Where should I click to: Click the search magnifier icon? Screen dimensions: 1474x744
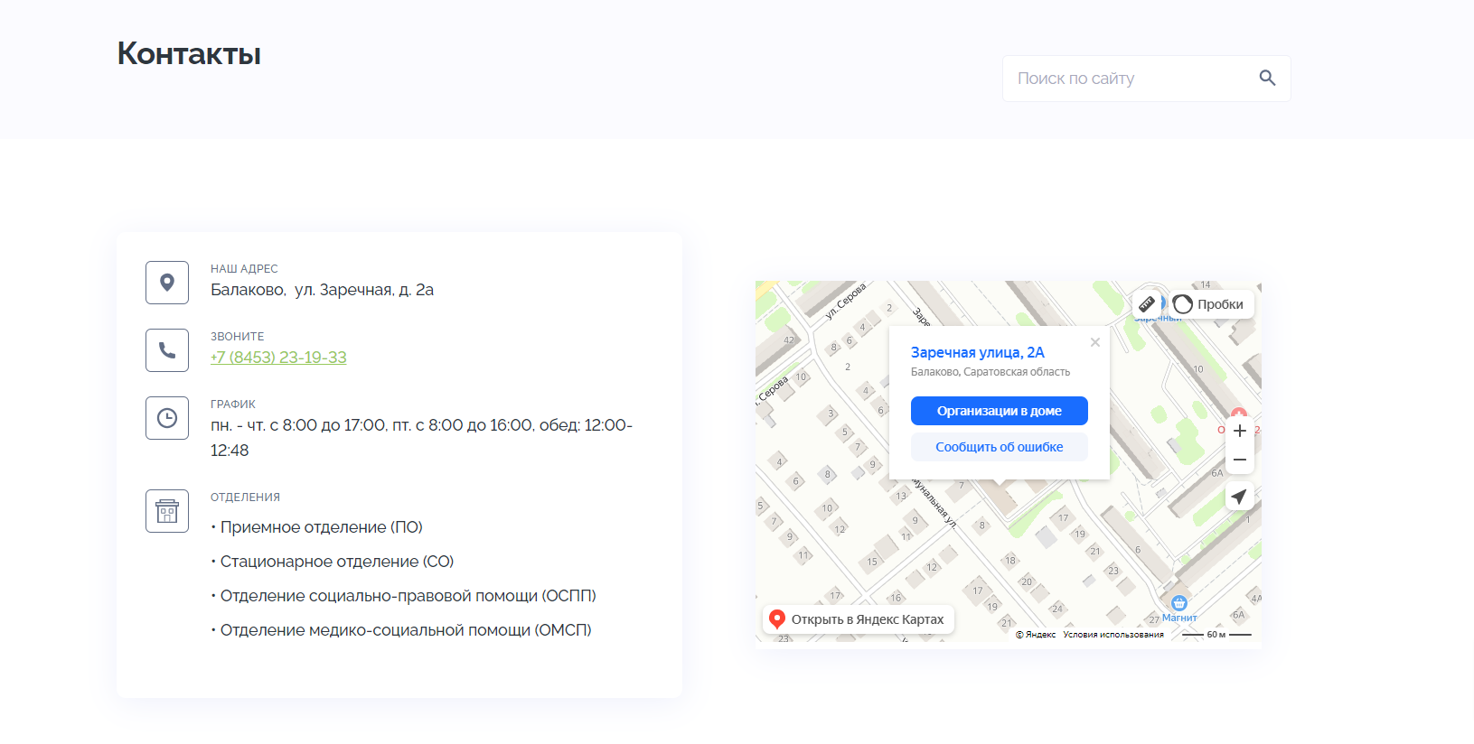point(1267,79)
